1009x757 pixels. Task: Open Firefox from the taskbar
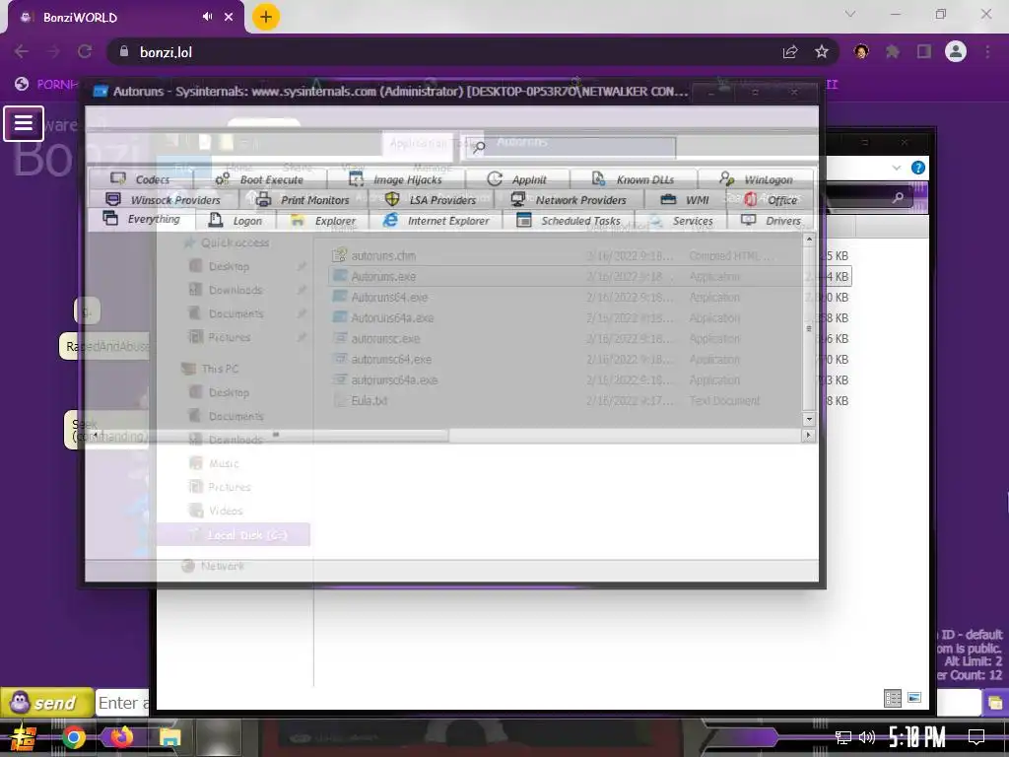121,737
